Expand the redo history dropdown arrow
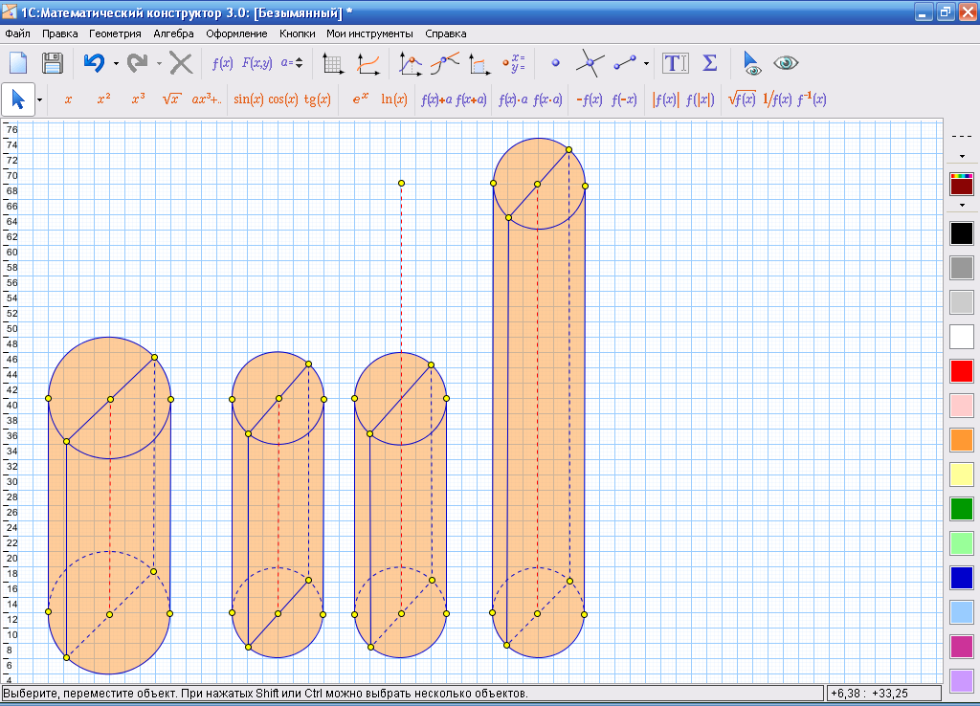 click(160, 63)
